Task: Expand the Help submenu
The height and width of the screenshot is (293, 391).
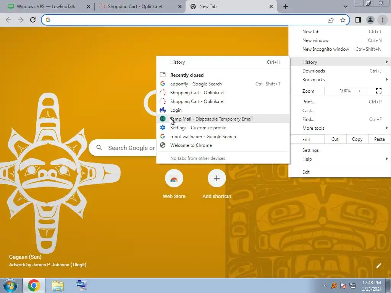Action: coord(339,159)
